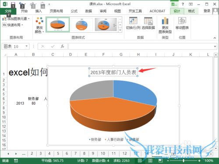Click the chart title 2013年度部门人员表
Screen dimensions: 219x164
[x=113, y=72]
